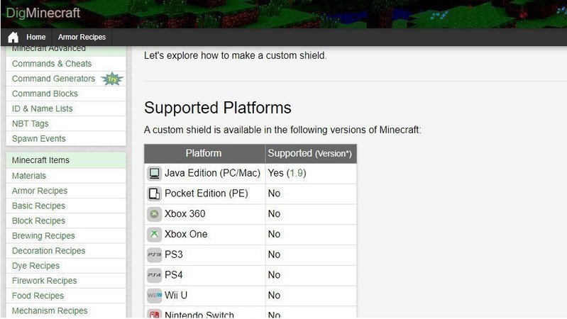Click the Xbox 360 platform icon
This screenshot has width=567, height=319.
coord(155,214)
